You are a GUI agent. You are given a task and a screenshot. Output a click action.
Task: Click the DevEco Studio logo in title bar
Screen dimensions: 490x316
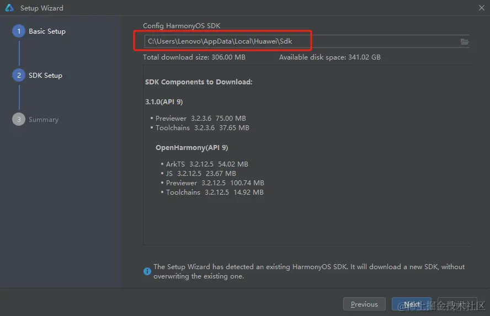point(9,8)
